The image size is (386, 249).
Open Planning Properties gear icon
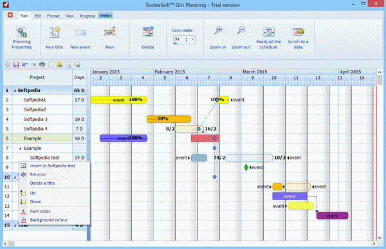(22, 32)
